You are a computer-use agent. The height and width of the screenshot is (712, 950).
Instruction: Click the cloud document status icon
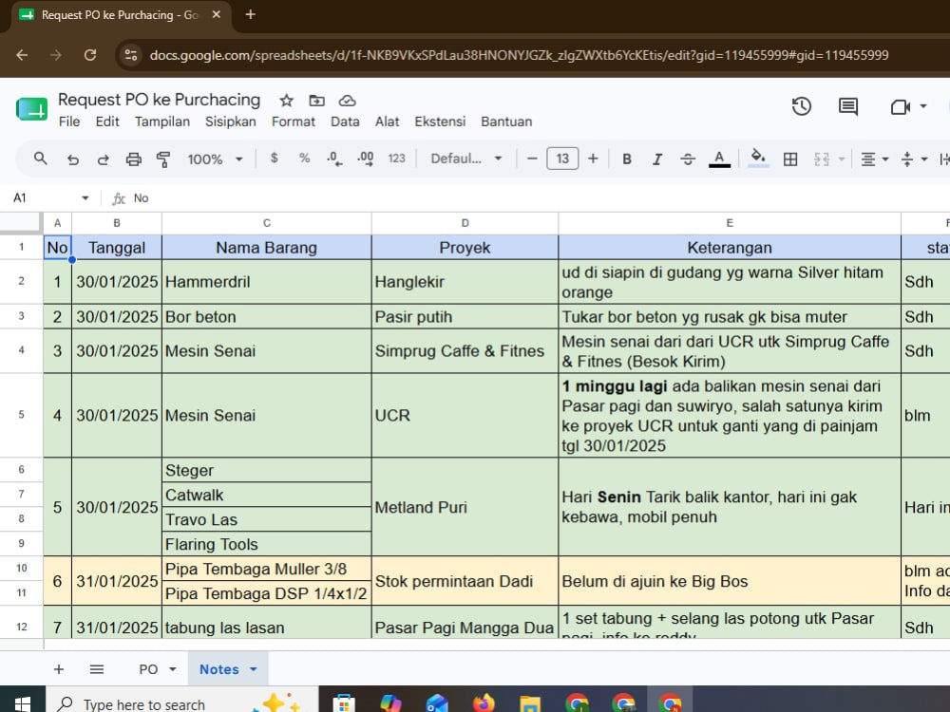tap(347, 101)
